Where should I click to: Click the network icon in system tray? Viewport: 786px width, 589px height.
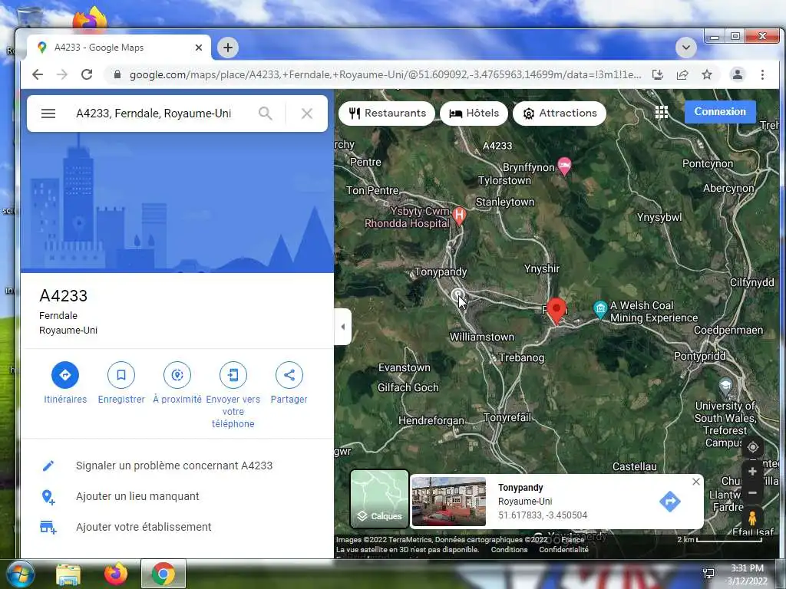(x=708, y=574)
